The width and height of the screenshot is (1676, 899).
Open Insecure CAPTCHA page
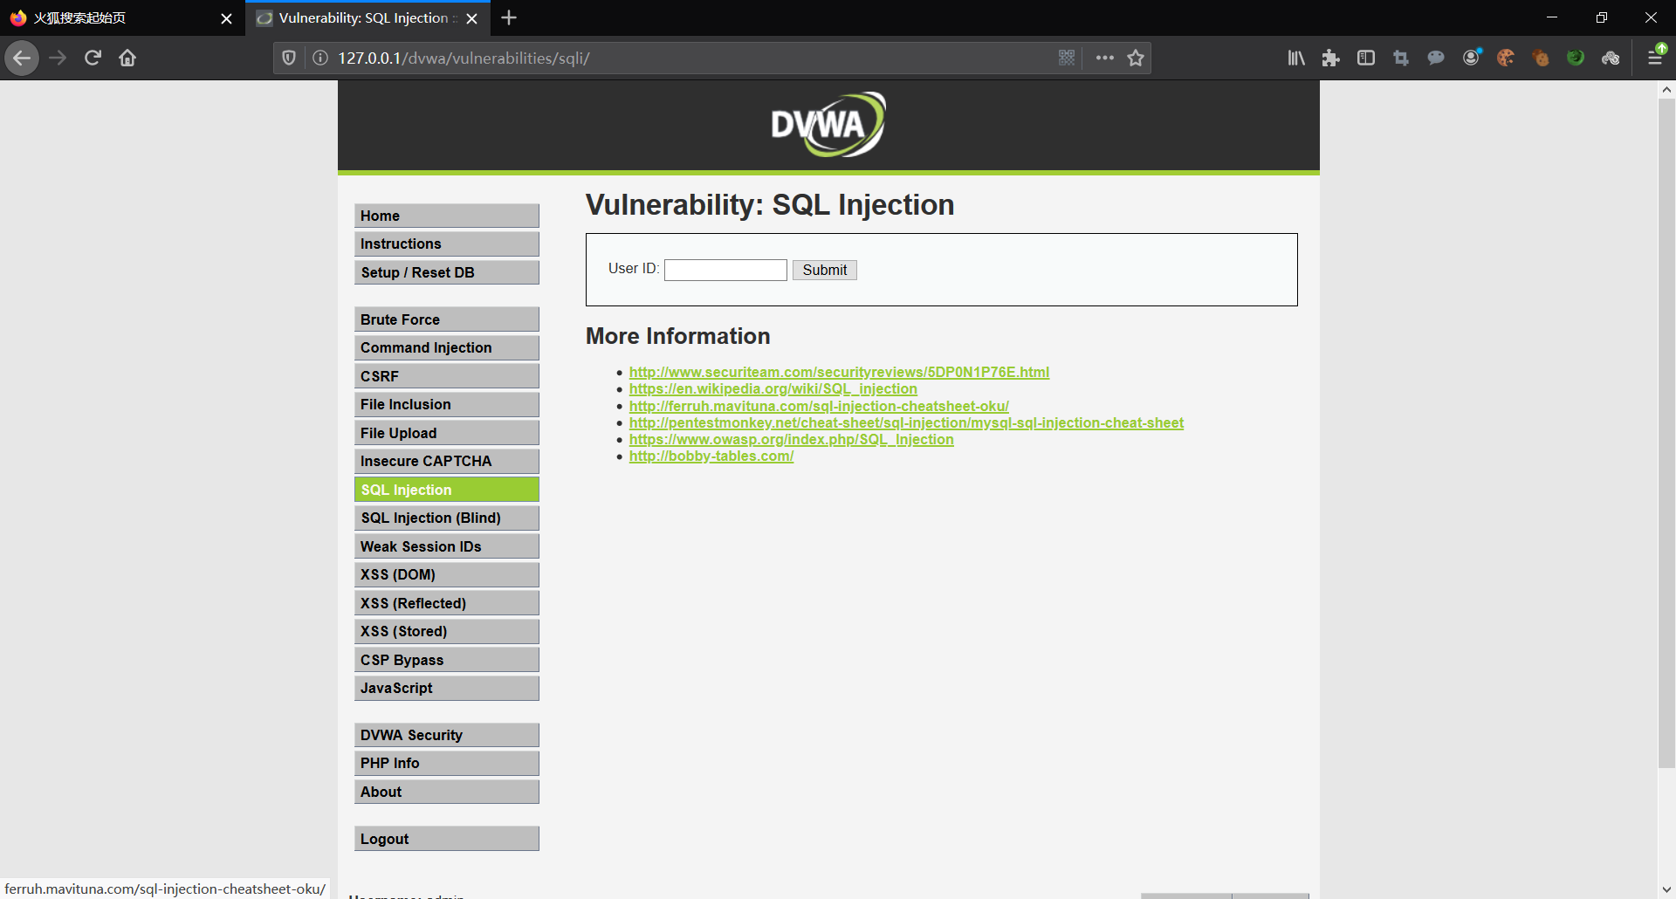(x=447, y=461)
